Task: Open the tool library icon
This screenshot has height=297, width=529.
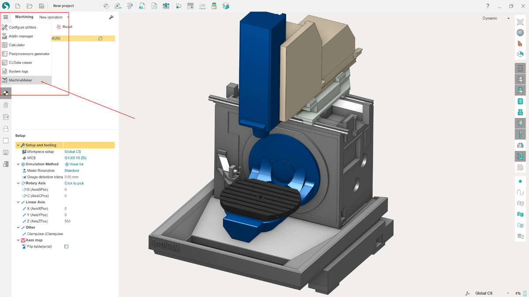Action: pyautogui.click(x=166, y=6)
